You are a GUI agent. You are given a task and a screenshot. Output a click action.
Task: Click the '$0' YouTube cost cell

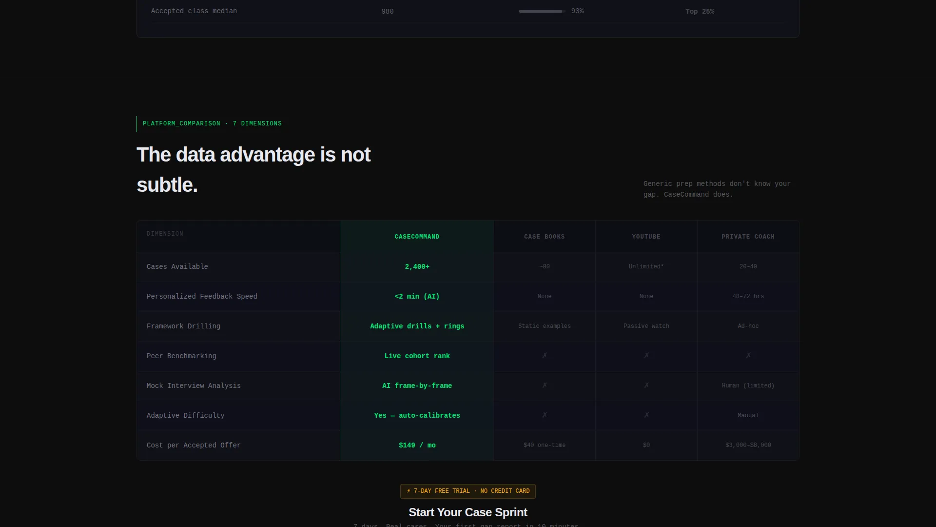click(646, 445)
